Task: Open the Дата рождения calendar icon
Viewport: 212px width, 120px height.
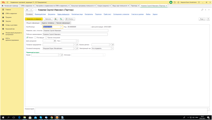Action: point(55,41)
